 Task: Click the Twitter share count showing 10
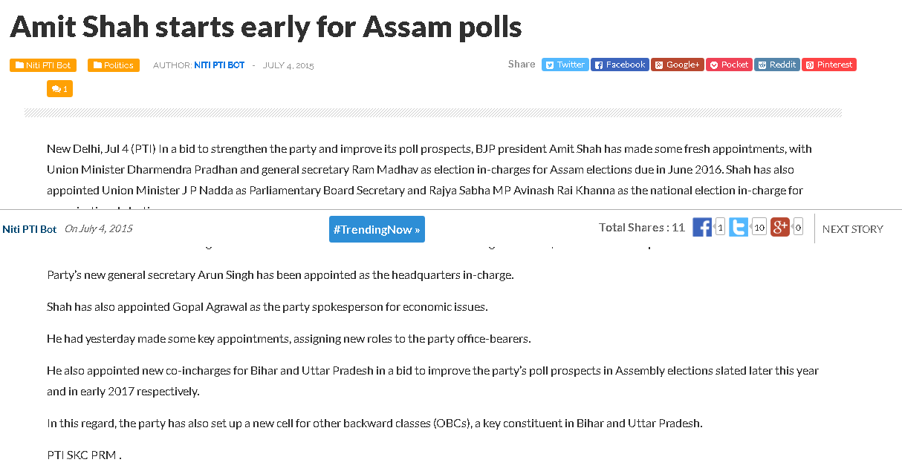point(759,228)
